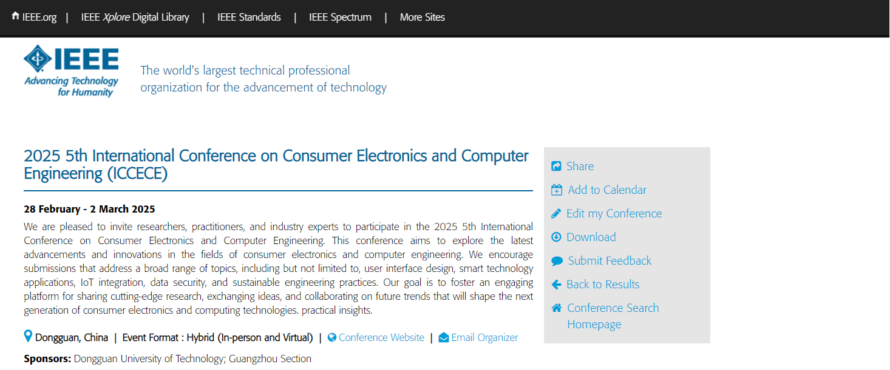
Task: Select the Email Organizer link
Action: 484,337
